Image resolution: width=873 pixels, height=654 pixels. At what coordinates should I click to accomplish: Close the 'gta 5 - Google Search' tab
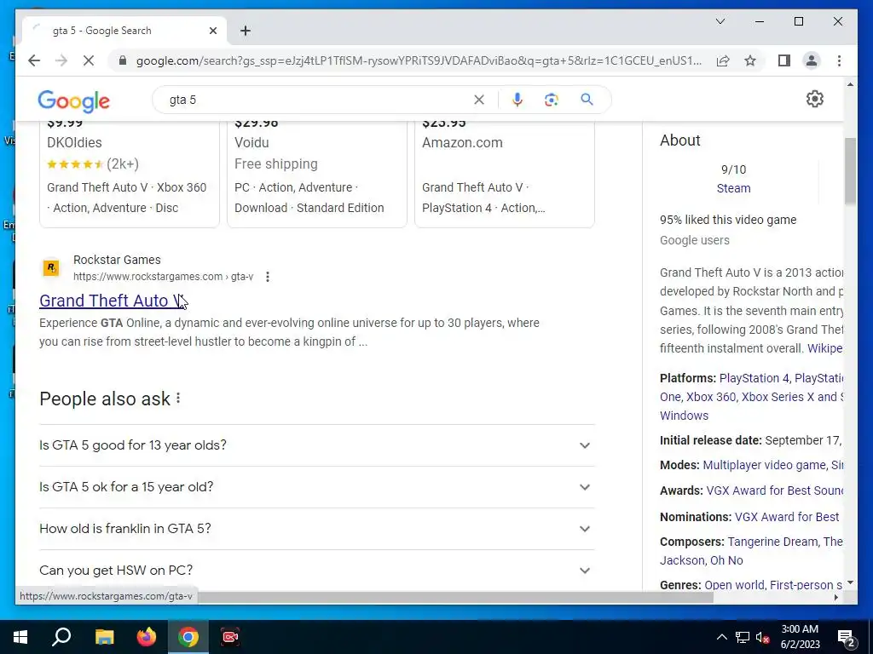point(212,31)
